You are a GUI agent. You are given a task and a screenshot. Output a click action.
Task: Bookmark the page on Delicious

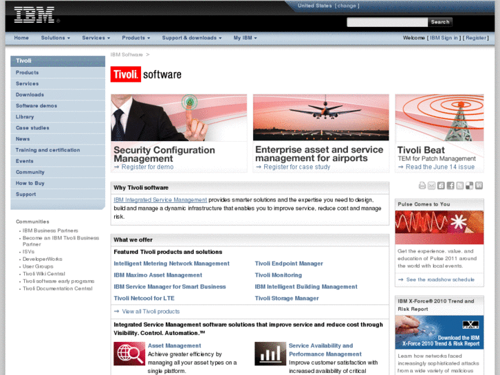pos(469,185)
